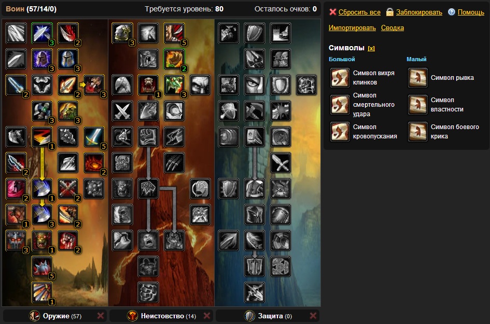Open the Импортировать link
490x324 pixels.
pyautogui.click(x=352, y=28)
